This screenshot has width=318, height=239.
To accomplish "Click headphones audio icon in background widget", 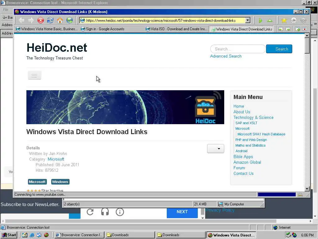I will [x=105, y=212].
